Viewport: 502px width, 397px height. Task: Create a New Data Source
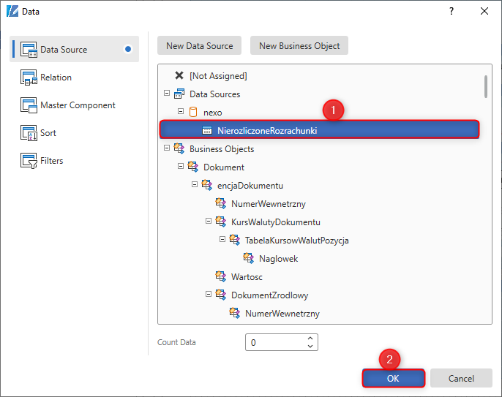[199, 46]
